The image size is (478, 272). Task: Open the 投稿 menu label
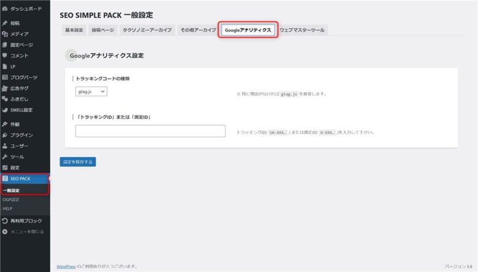[15, 23]
